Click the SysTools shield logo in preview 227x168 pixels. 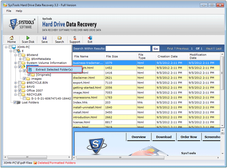[97, 146]
